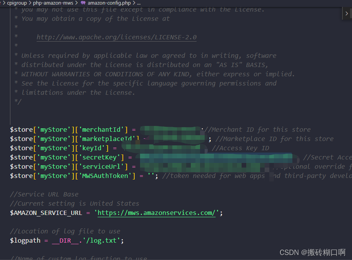The width and height of the screenshot is (352, 260).
Task: Click the 'marketplaceId' key text
Action: click(x=108, y=139)
